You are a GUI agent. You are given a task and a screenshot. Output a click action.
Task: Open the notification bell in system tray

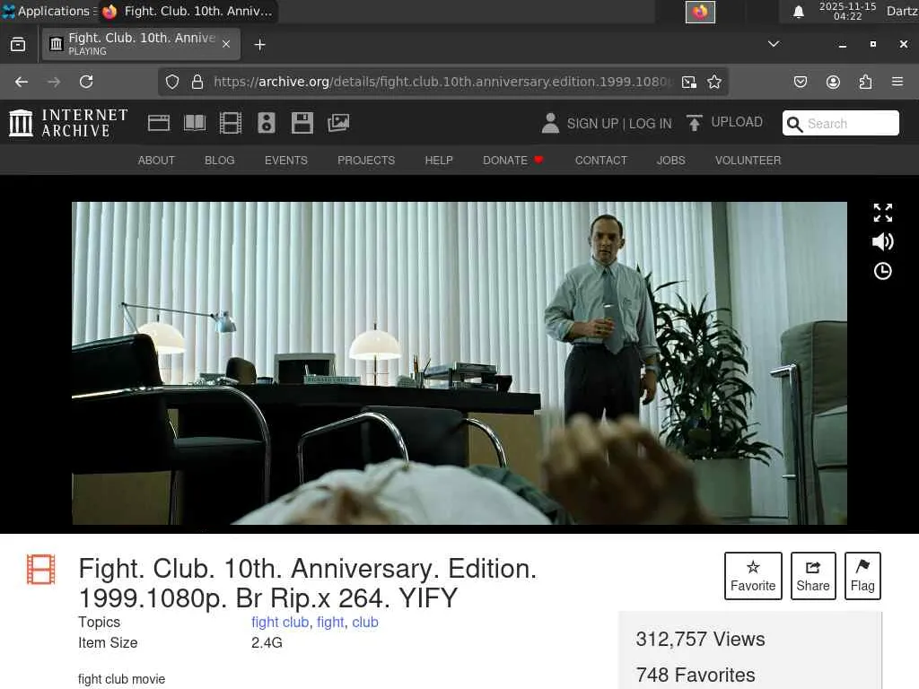click(798, 12)
